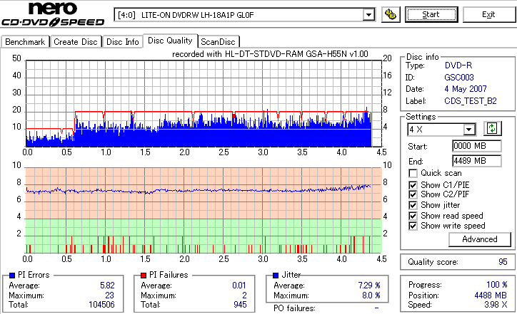Click the green refresh speeds icon
Viewport: 517px width, 314px height.
pyautogui.click(x=492, y=129)
